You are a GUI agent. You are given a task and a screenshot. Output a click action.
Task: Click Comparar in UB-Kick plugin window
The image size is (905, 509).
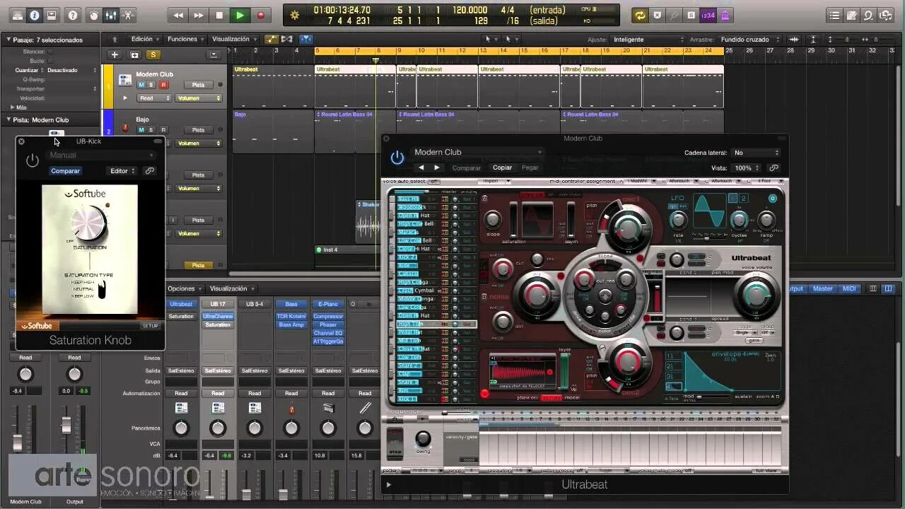pyautogui.click(x=65, y=171)
